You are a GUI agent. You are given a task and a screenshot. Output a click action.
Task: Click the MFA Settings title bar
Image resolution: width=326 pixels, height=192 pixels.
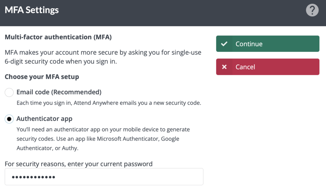click(x=32, y=10)
